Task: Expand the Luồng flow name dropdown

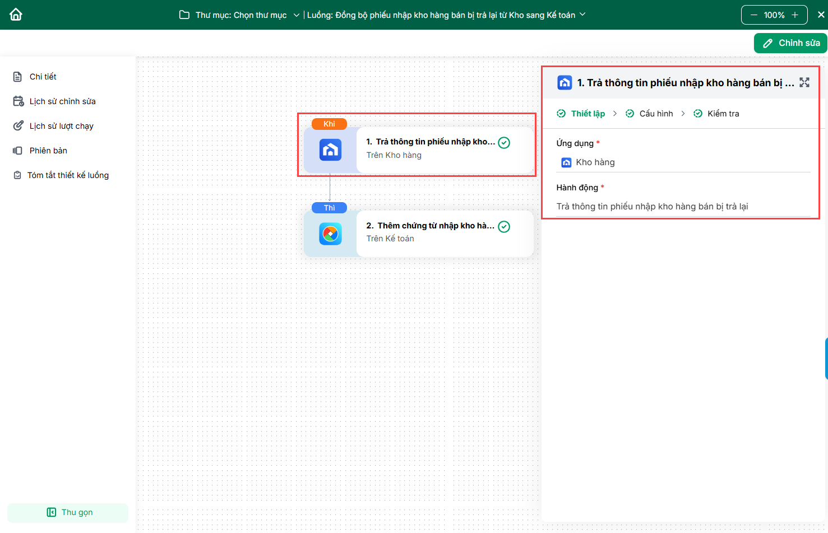Action: click(x=582, y=15)
